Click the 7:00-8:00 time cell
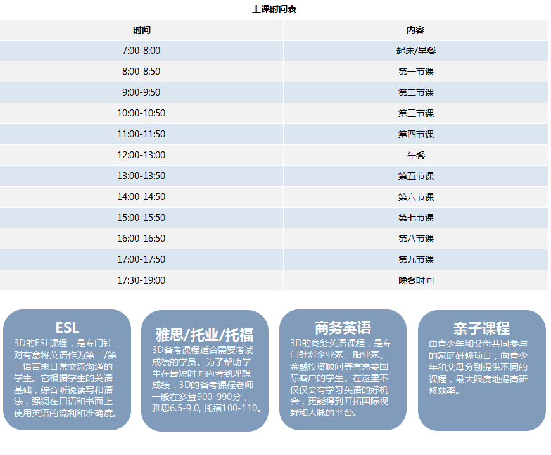 click(142, 51)
